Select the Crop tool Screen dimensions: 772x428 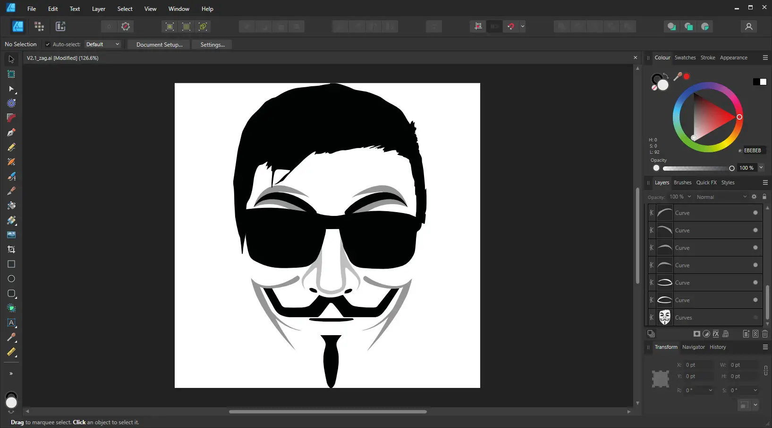coord(11,249)
